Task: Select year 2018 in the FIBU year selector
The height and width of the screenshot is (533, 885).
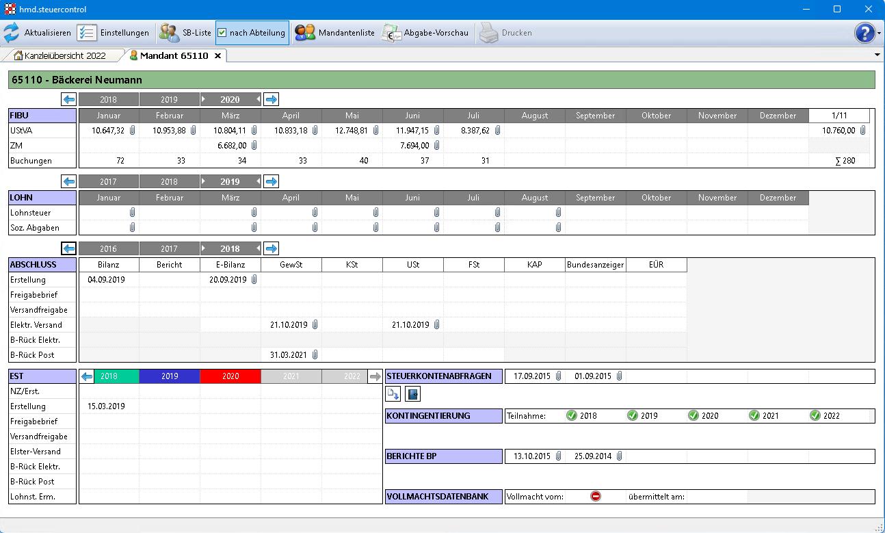Action: pos(108,99)
